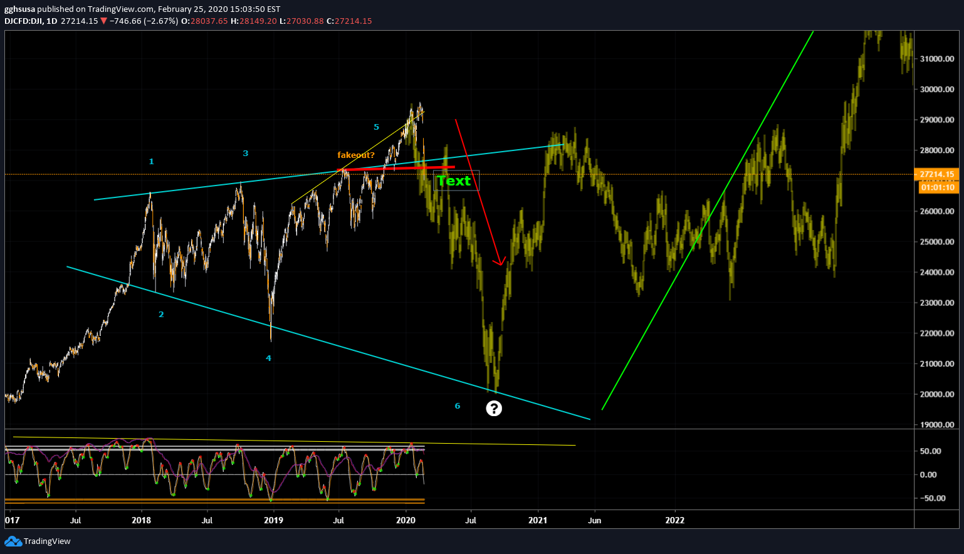Select the green 'Text' annotation label
This screenshot has width=964, height=554.
[454, 181]
